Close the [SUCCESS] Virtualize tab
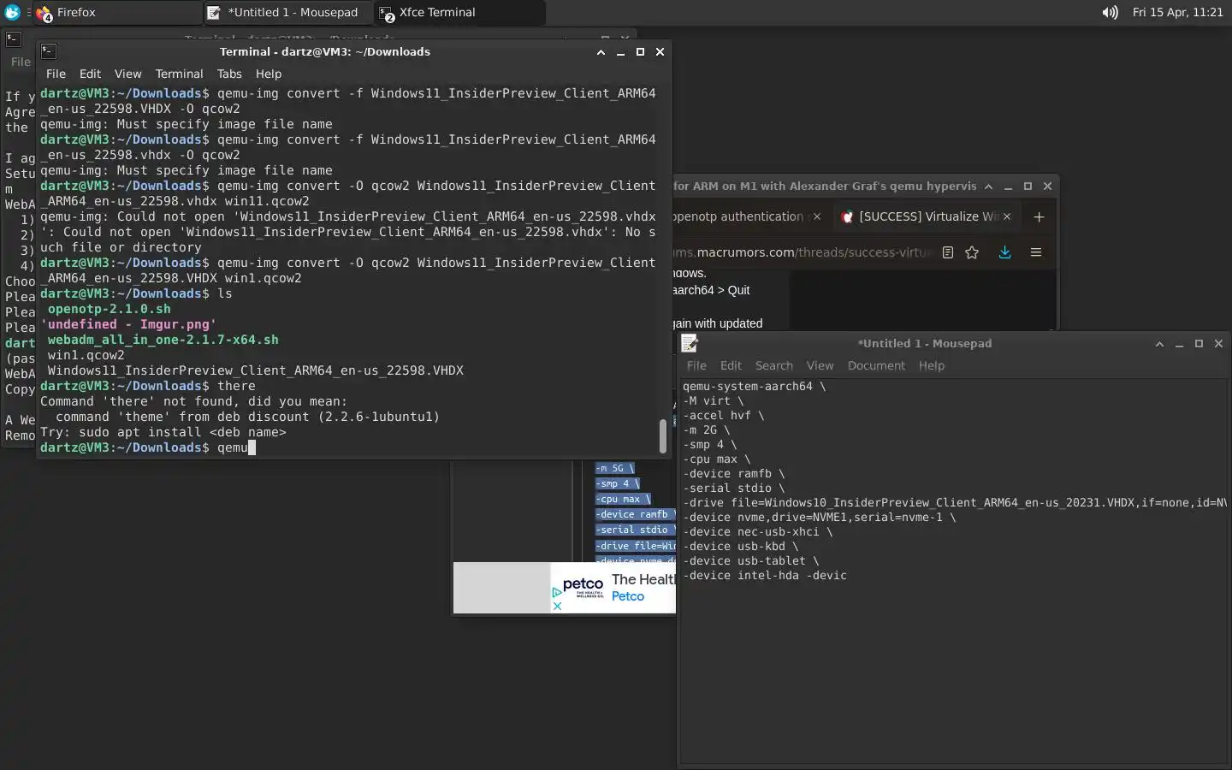This screenshot has width=1232, height=770. [1007, 216]
